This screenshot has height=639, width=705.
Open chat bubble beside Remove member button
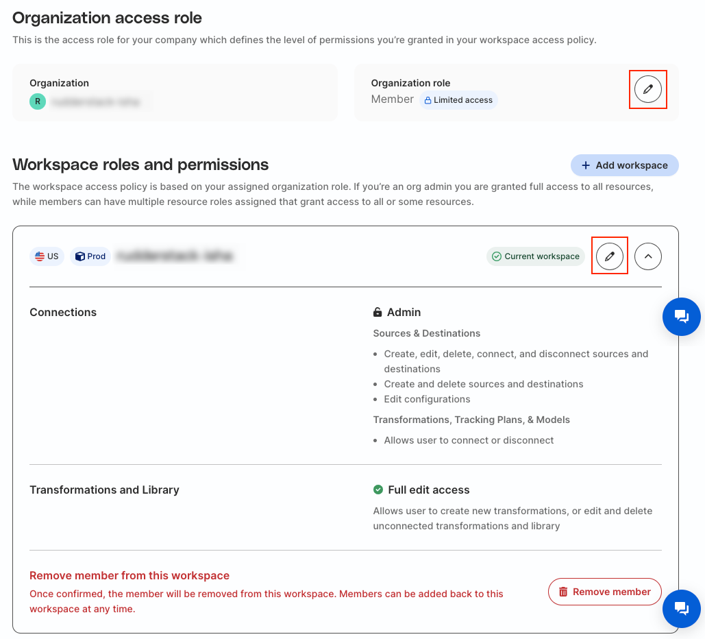681,608
